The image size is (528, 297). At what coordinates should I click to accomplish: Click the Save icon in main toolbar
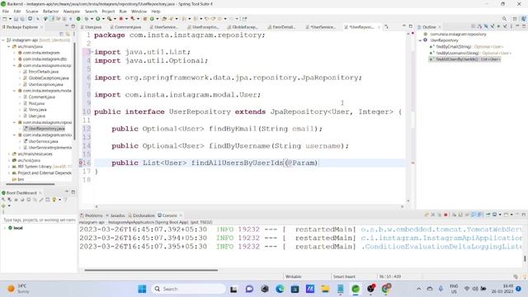tap(16, 19)
